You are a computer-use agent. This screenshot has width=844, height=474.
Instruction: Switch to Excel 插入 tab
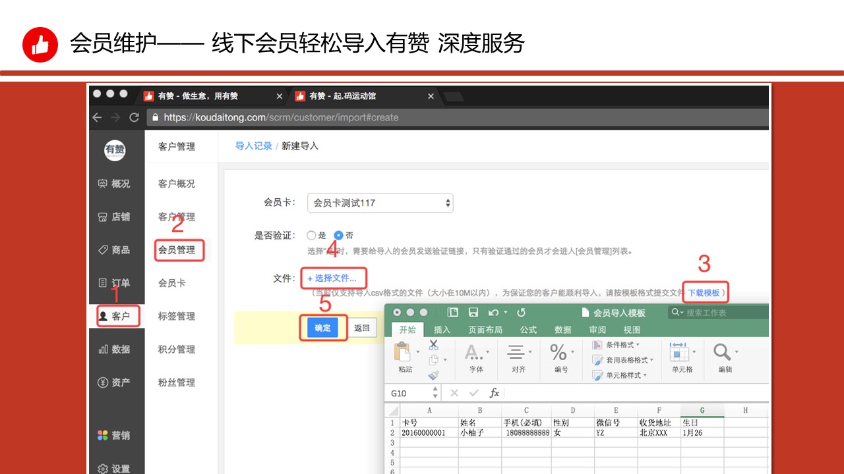[442, 330]
